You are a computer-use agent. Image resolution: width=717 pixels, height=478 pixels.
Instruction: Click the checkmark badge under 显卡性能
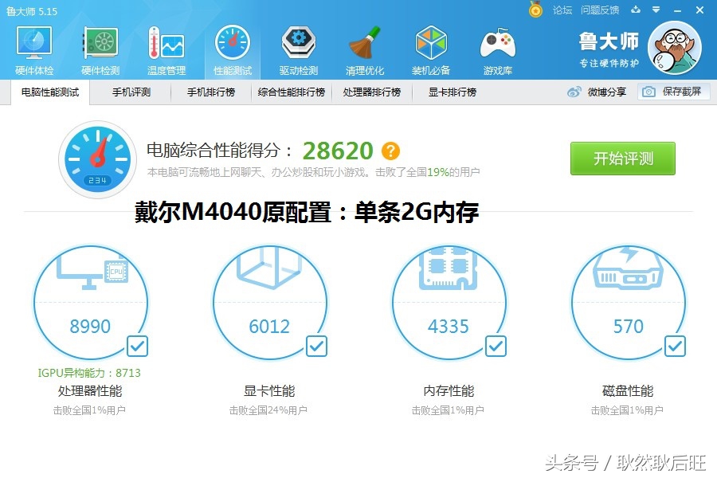[316, 346]
